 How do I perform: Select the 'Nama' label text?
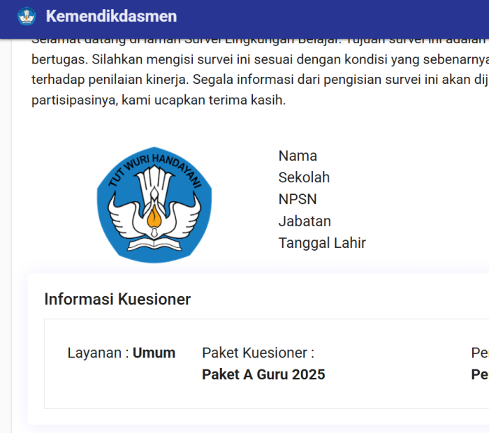(x=298, y=156)
